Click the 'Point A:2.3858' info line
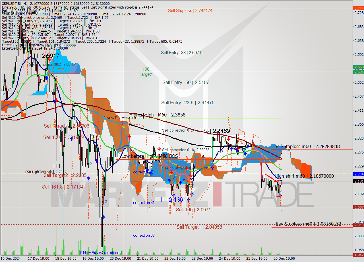This screenshot has width=364, height=262. pos(40,10)
